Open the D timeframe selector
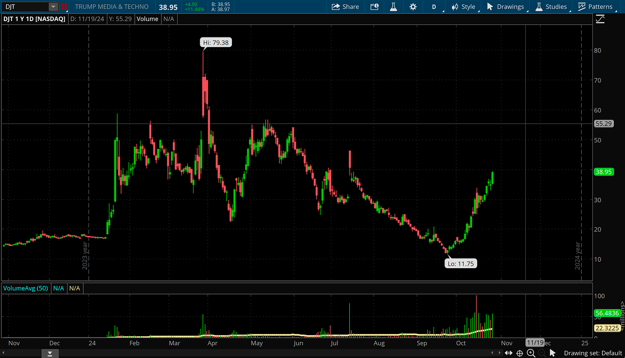Screen dimensions: 625x358 tap(434, 7)
